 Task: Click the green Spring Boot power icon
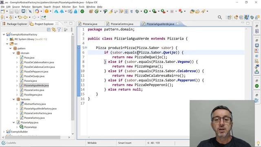tap(82, 11)
